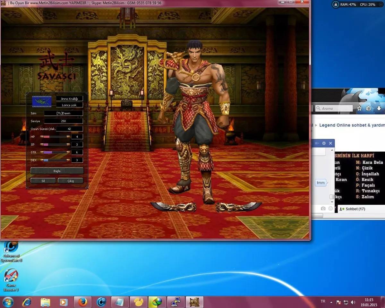The image size is (385, 308).
Task: Click the TR language indicator
Action: pyautogui.click(x=323, y=301)
